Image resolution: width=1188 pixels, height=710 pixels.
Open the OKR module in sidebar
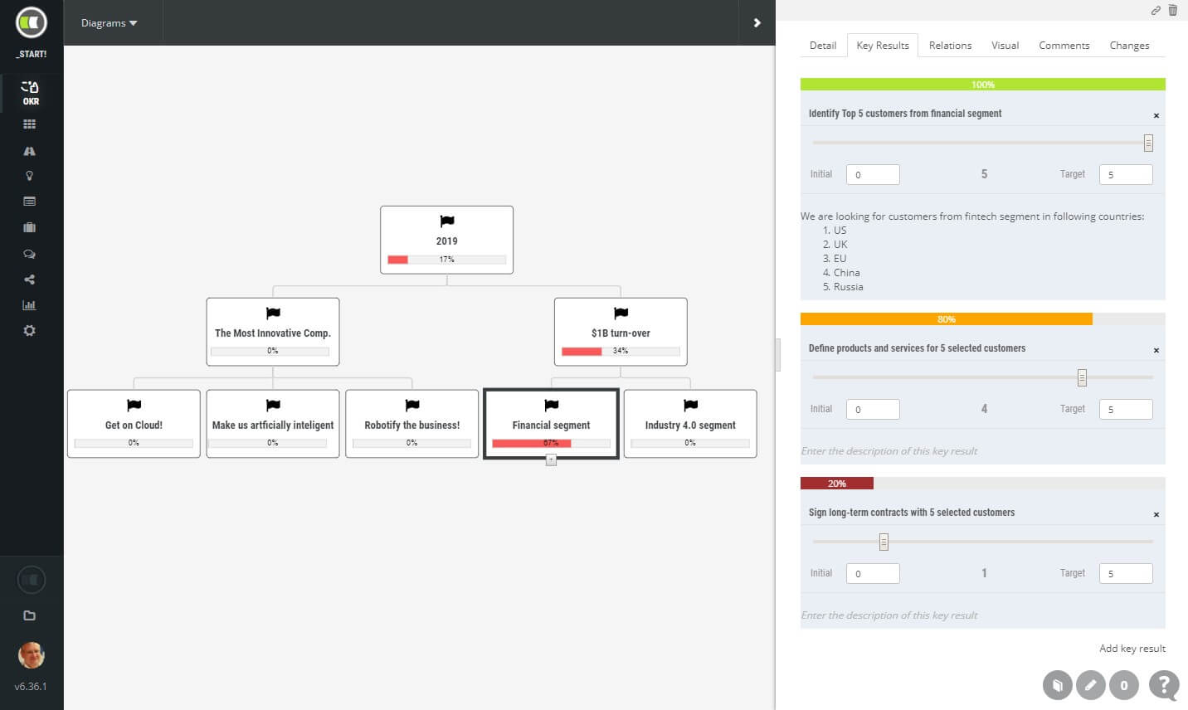(31, 92)
